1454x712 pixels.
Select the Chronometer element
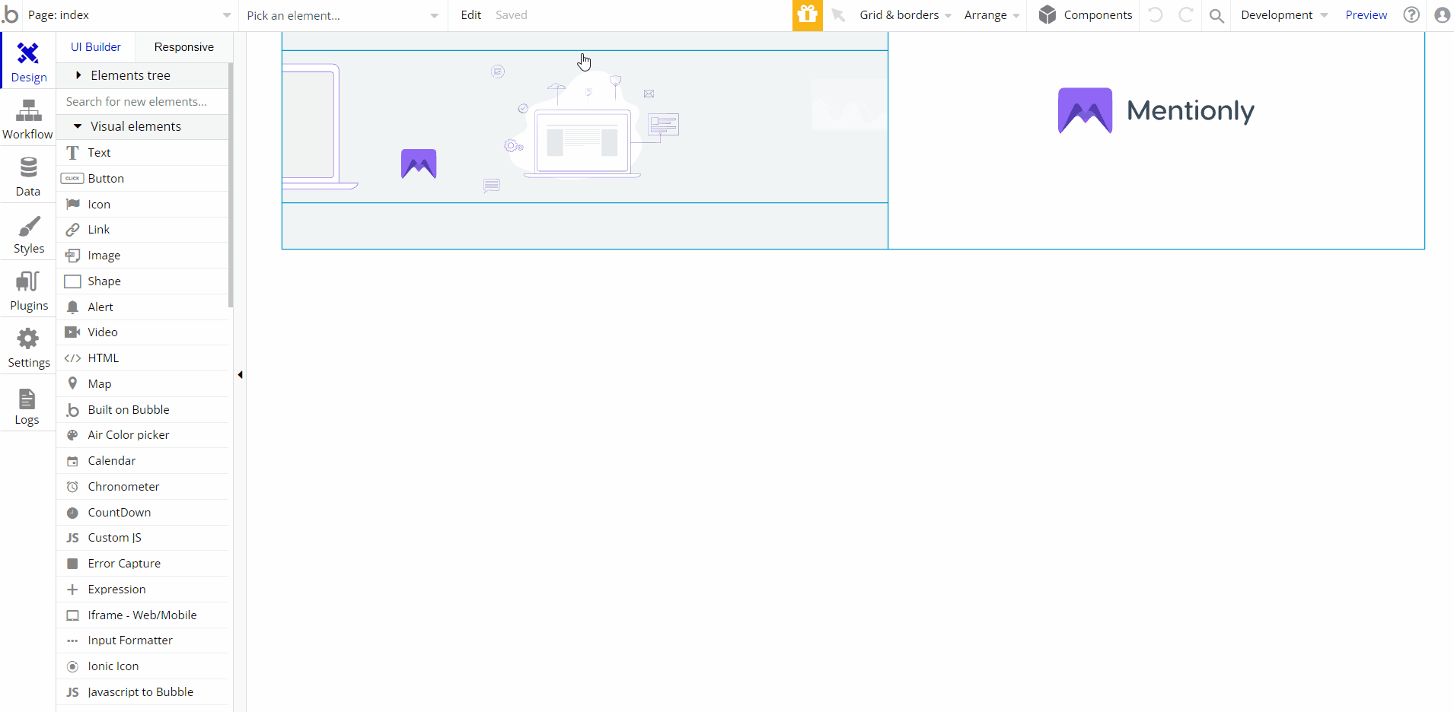(142, 487)
